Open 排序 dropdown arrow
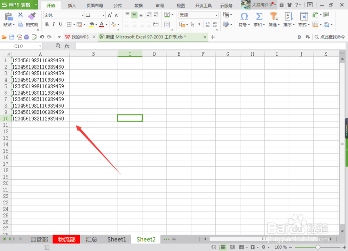This screenshot has width=348, height=251. 294,25
